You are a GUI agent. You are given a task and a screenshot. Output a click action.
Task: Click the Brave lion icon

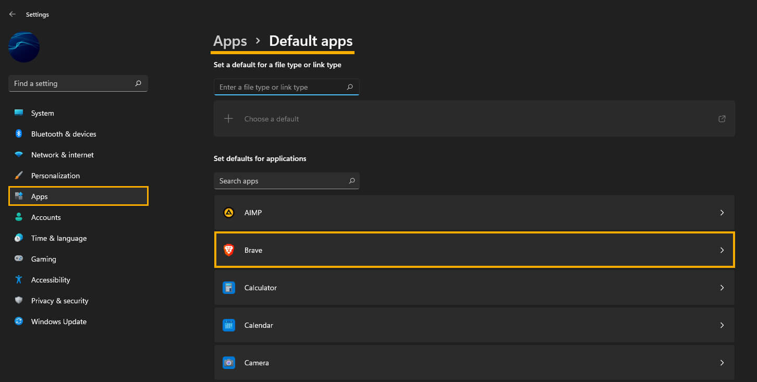click(x=229, y=250)
